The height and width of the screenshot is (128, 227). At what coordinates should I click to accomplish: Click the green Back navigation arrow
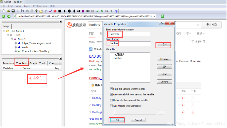[x=4, y=16]
